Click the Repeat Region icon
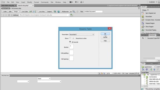160x90 pixels. coord(143,23)
